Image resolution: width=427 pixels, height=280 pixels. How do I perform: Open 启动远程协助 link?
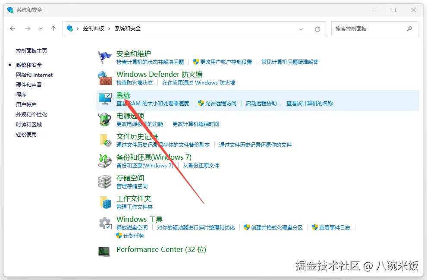click(x=261, y=103)
